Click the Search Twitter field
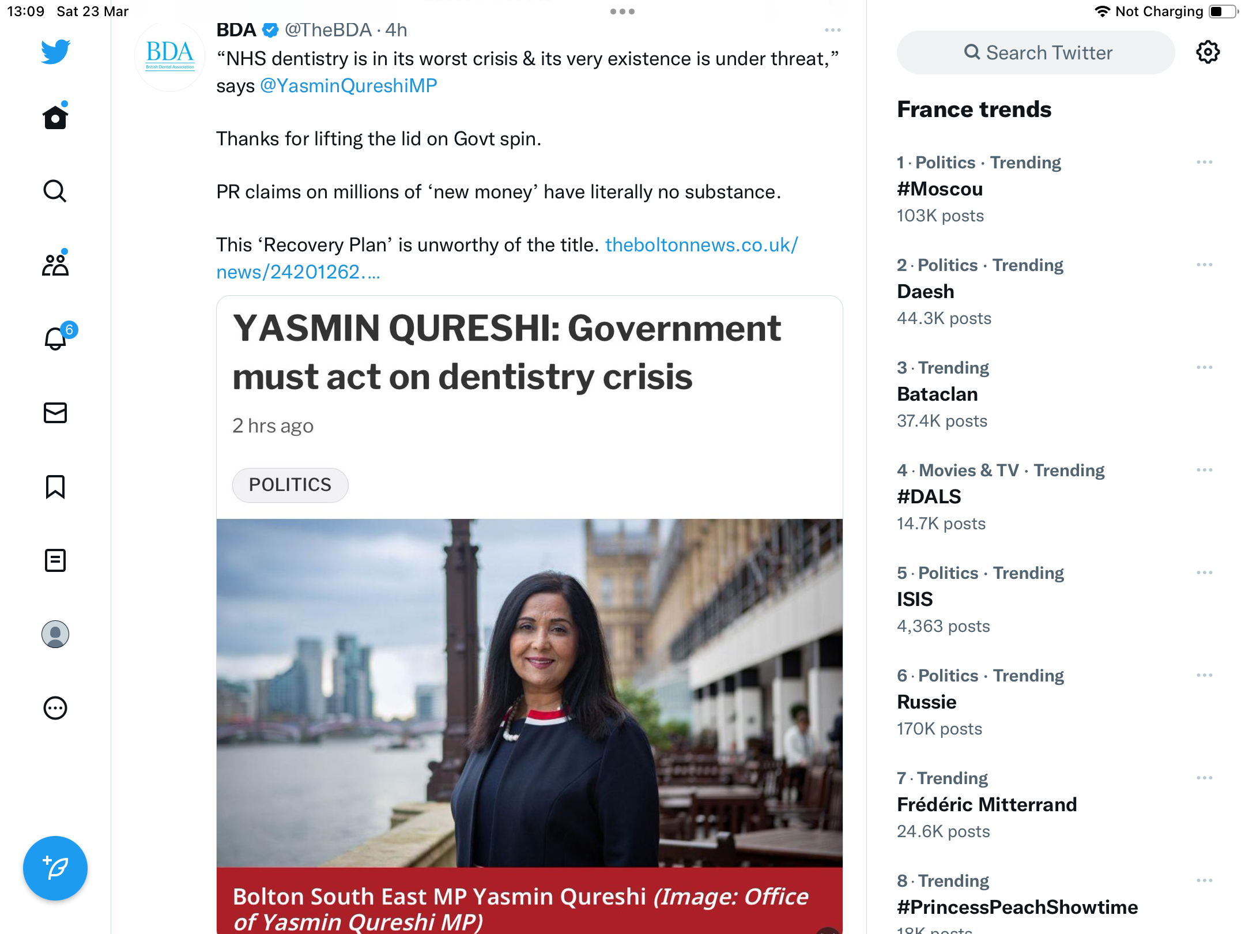Screen dimensions: 1245x934 1036,52
